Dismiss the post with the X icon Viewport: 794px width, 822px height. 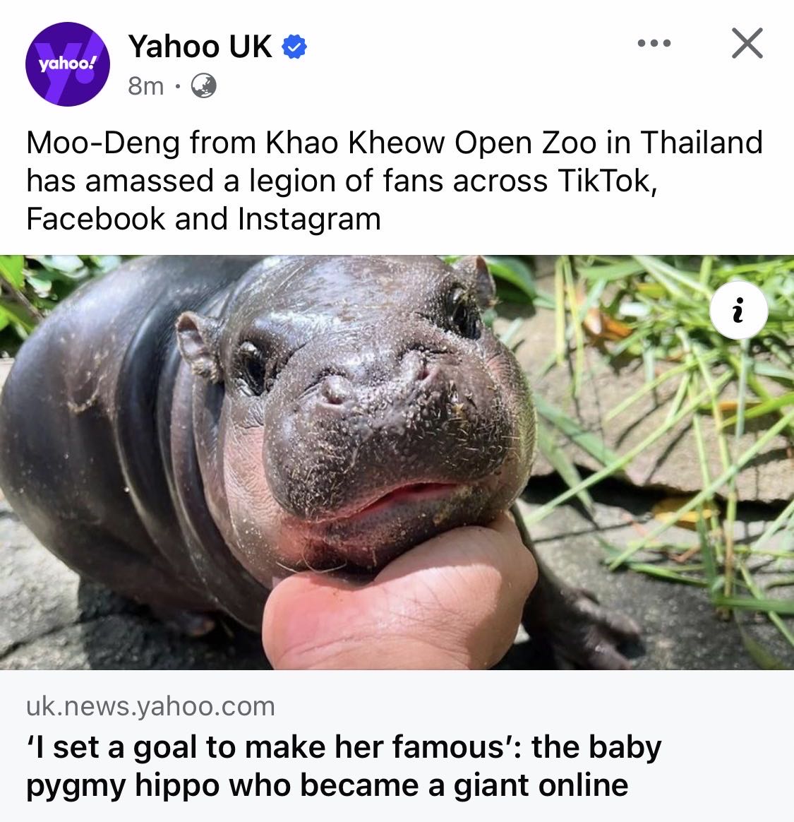(747, 43)
